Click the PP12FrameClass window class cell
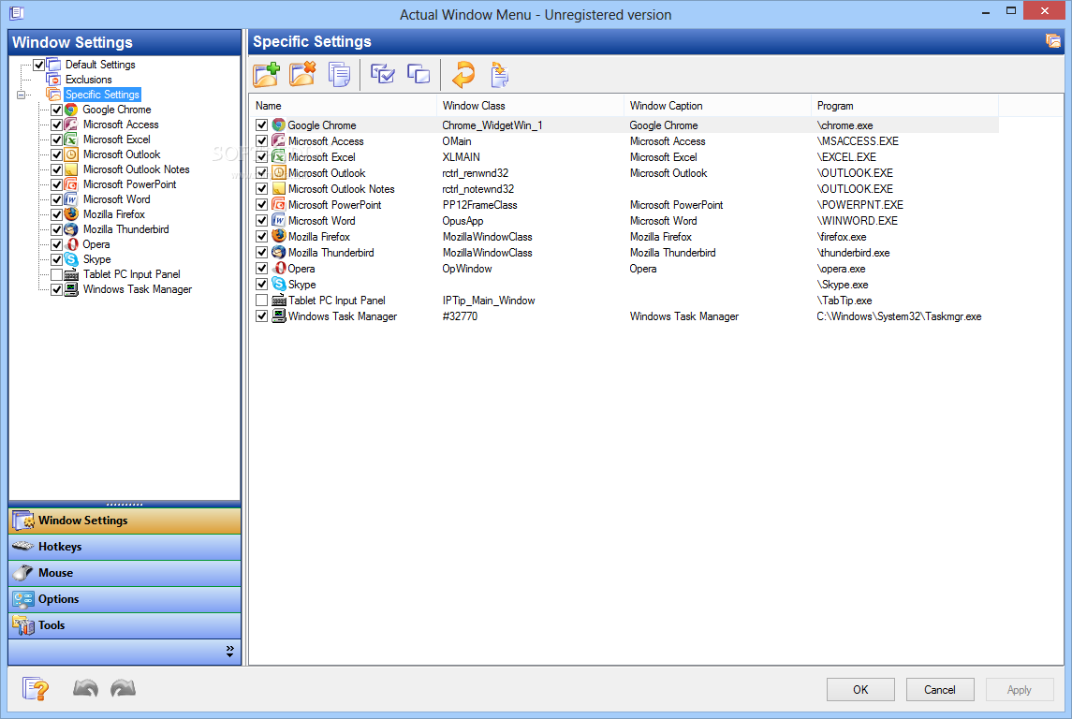This screenshot has height=719, width=1072. click(479, 205)
